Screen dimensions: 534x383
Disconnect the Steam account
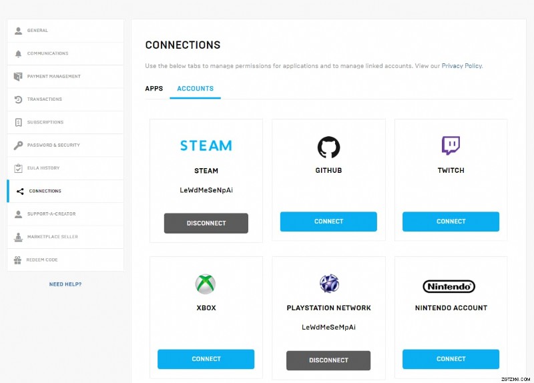coord(206,223)
